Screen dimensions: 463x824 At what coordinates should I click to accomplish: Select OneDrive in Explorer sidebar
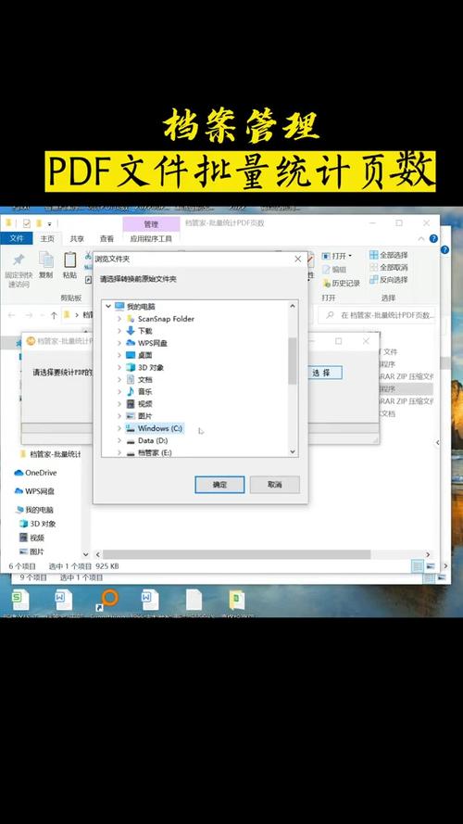click(x=35, y=473)
